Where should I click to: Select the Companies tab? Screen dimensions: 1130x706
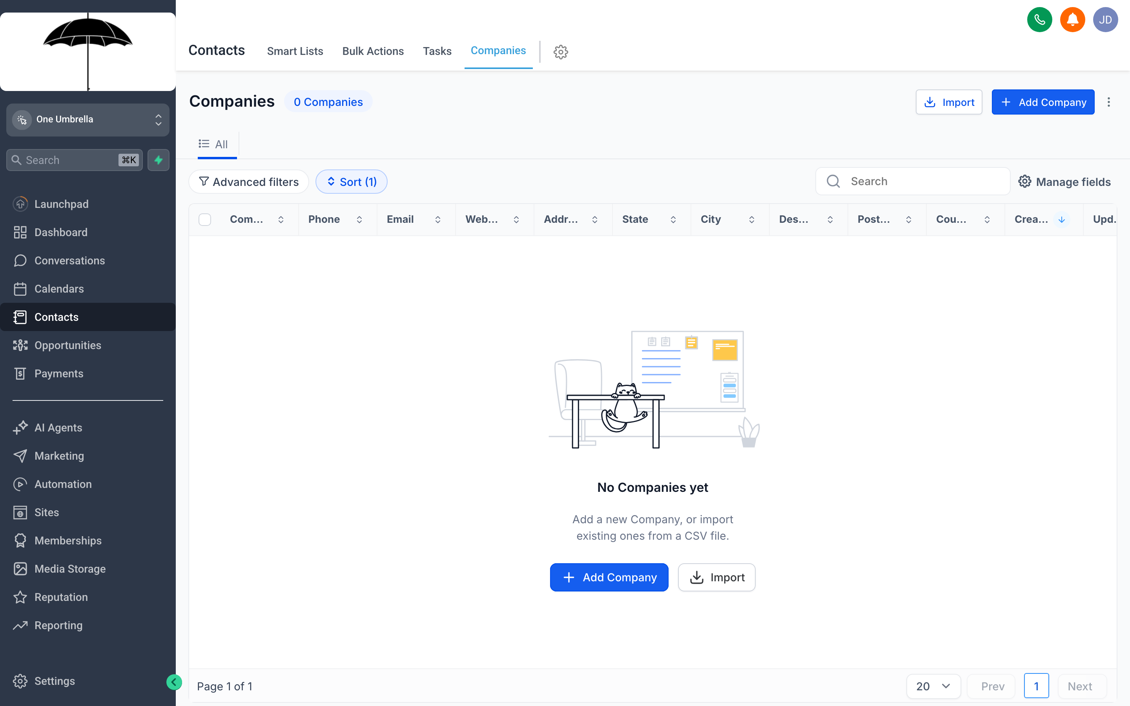click(498, 51)
